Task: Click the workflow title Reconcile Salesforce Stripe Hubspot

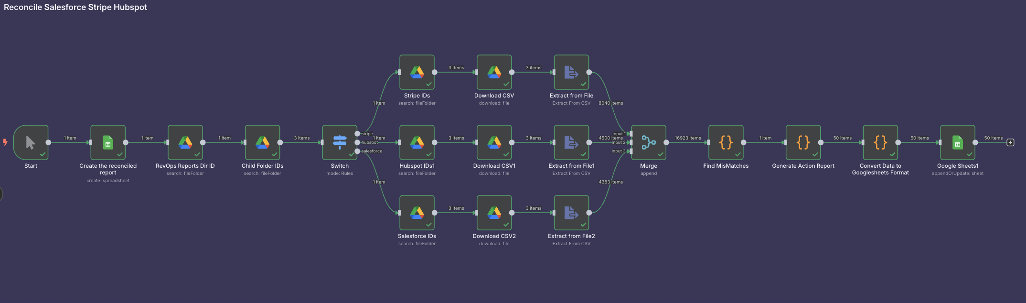Action: coord(75,7)
